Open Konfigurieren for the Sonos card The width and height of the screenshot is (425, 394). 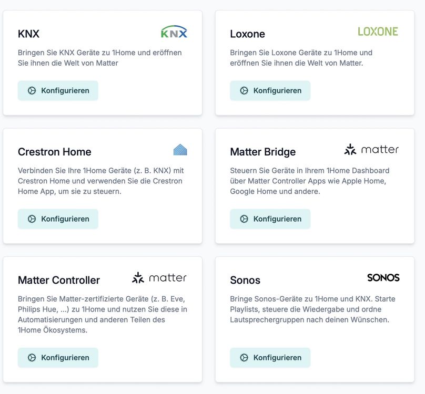270,357
